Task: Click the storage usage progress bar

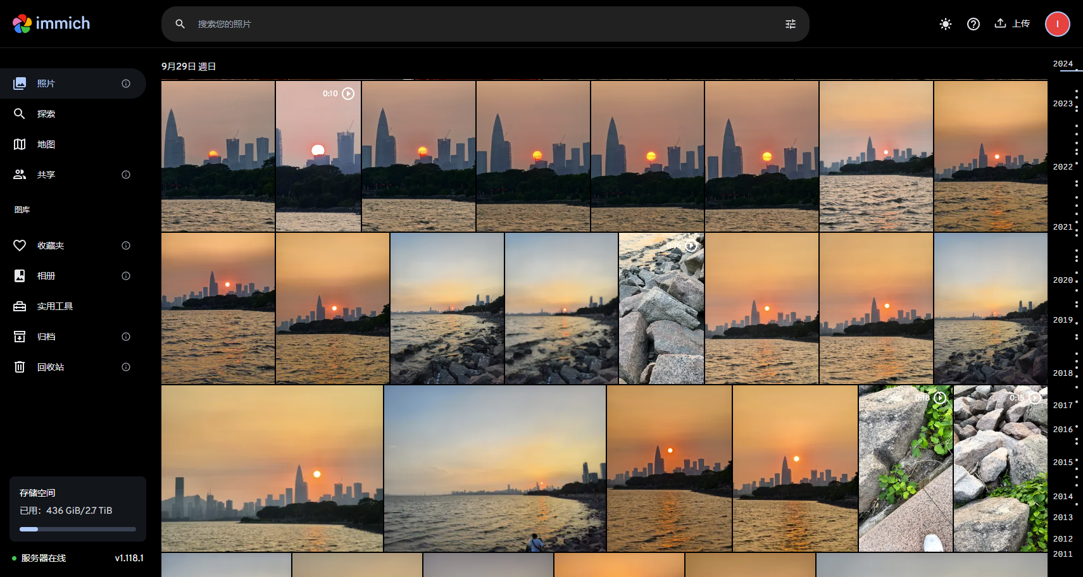Action: click(x=78, y=529)
